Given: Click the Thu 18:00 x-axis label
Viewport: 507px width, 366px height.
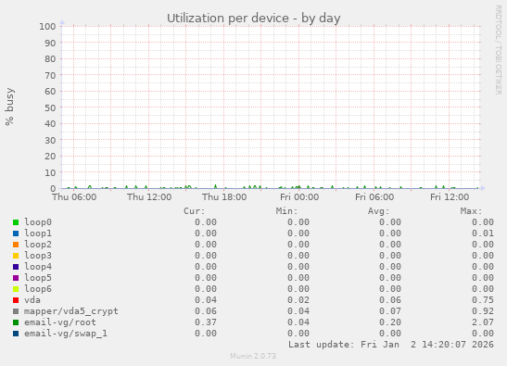Looking at the screenshot, I should [224, 197].
